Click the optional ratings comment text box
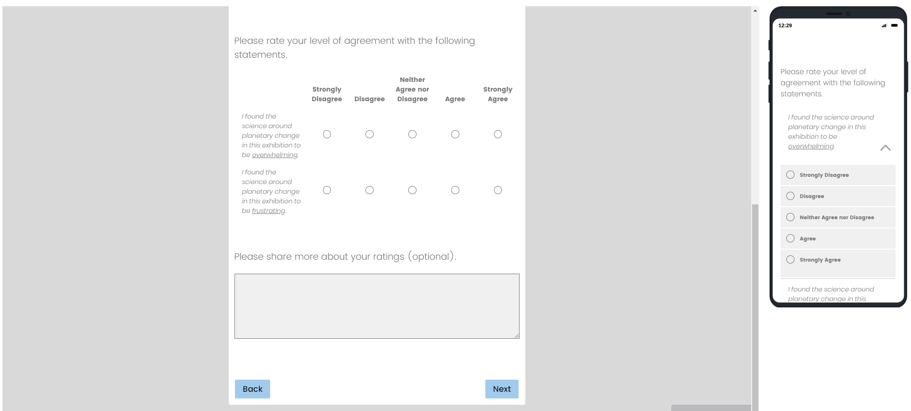Image resolution: width=911 pixels, height=411 pixels. pos(377,306)
